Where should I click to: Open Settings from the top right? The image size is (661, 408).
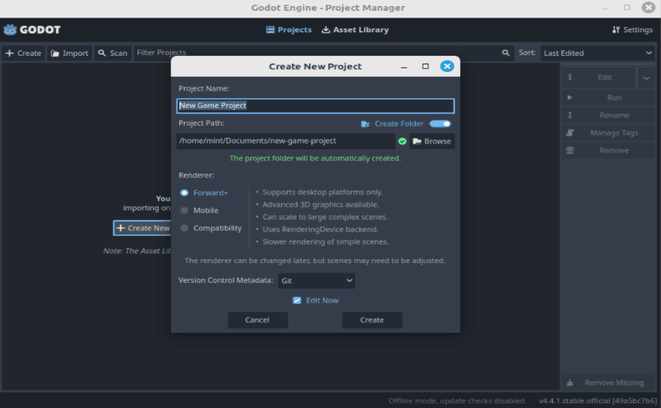633,30
